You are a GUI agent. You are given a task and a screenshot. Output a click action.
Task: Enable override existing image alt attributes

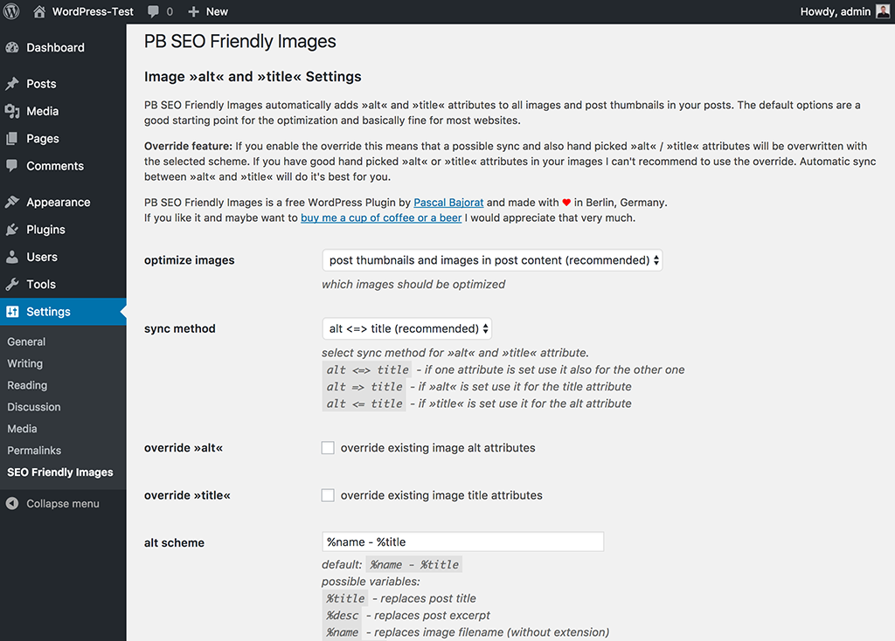point(328,448)
